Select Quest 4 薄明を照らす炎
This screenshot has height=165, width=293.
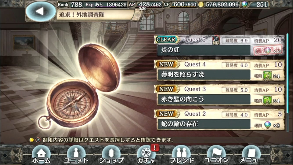[x=219, y=71]
